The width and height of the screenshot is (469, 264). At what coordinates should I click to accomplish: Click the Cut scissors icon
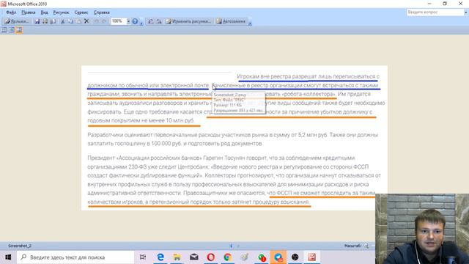(x=63, y=21)
